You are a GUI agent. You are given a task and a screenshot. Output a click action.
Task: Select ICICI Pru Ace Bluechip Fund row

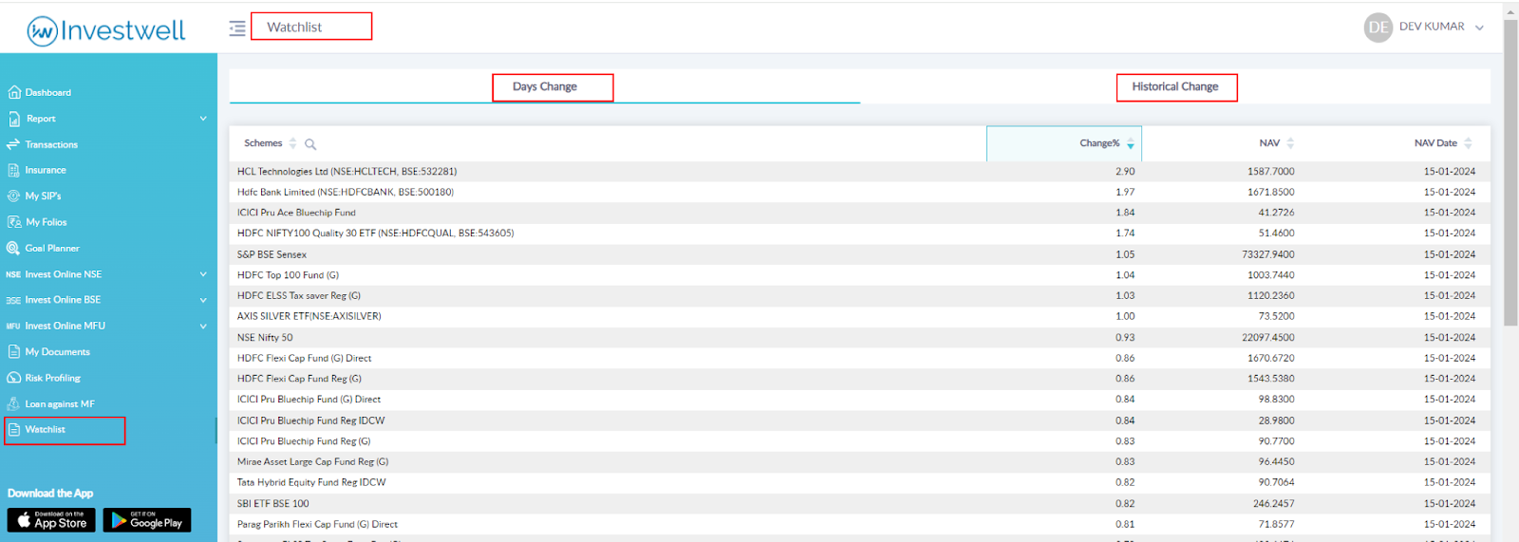[859, 213]
